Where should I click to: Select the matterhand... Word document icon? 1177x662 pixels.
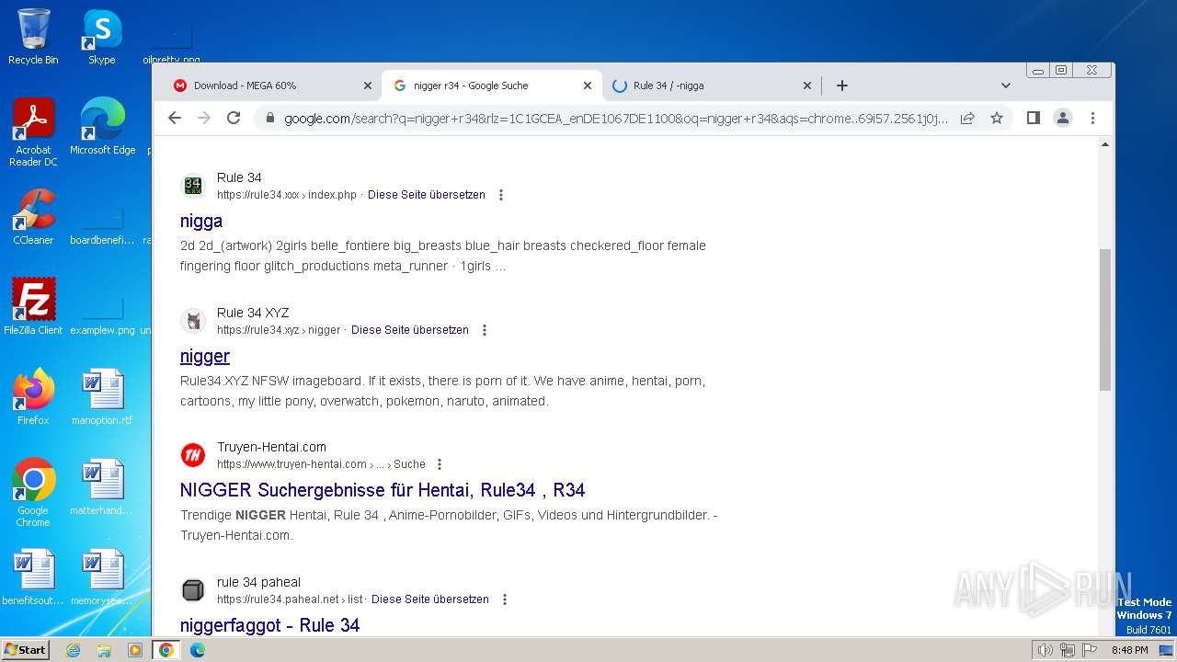pyautogui.click(x=102, y=486)
